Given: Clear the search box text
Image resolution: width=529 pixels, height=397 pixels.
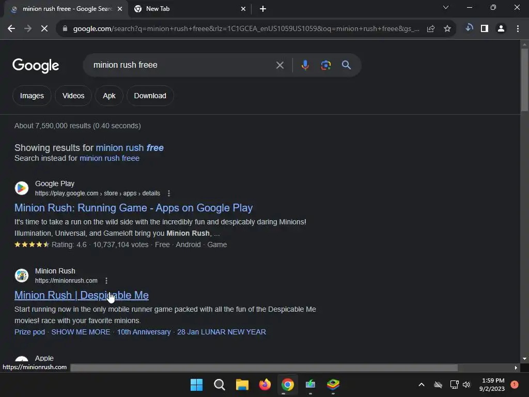Looking at the screenshot, I should [279, 65].
